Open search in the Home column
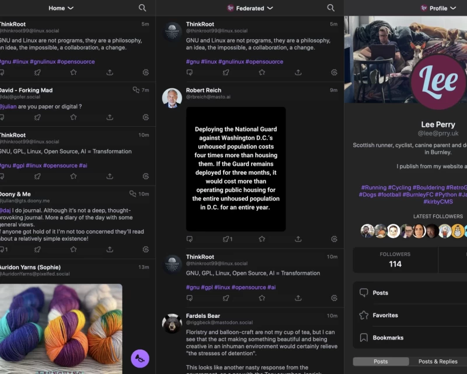This screenshot has width=467, height=374. pyautogui.click(x=142, y=8)
